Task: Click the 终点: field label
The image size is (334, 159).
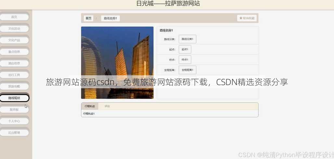Action: [172, 60]
